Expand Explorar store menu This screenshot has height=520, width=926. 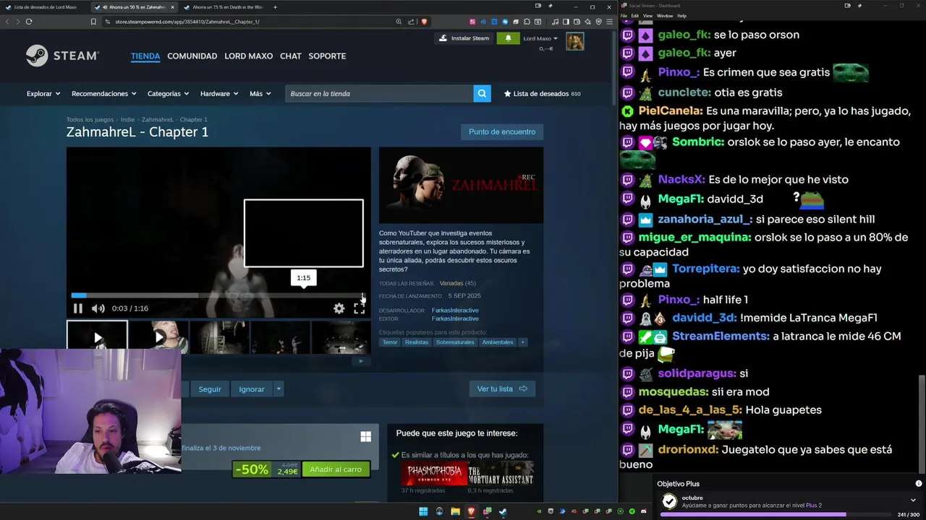pos(43,93)
